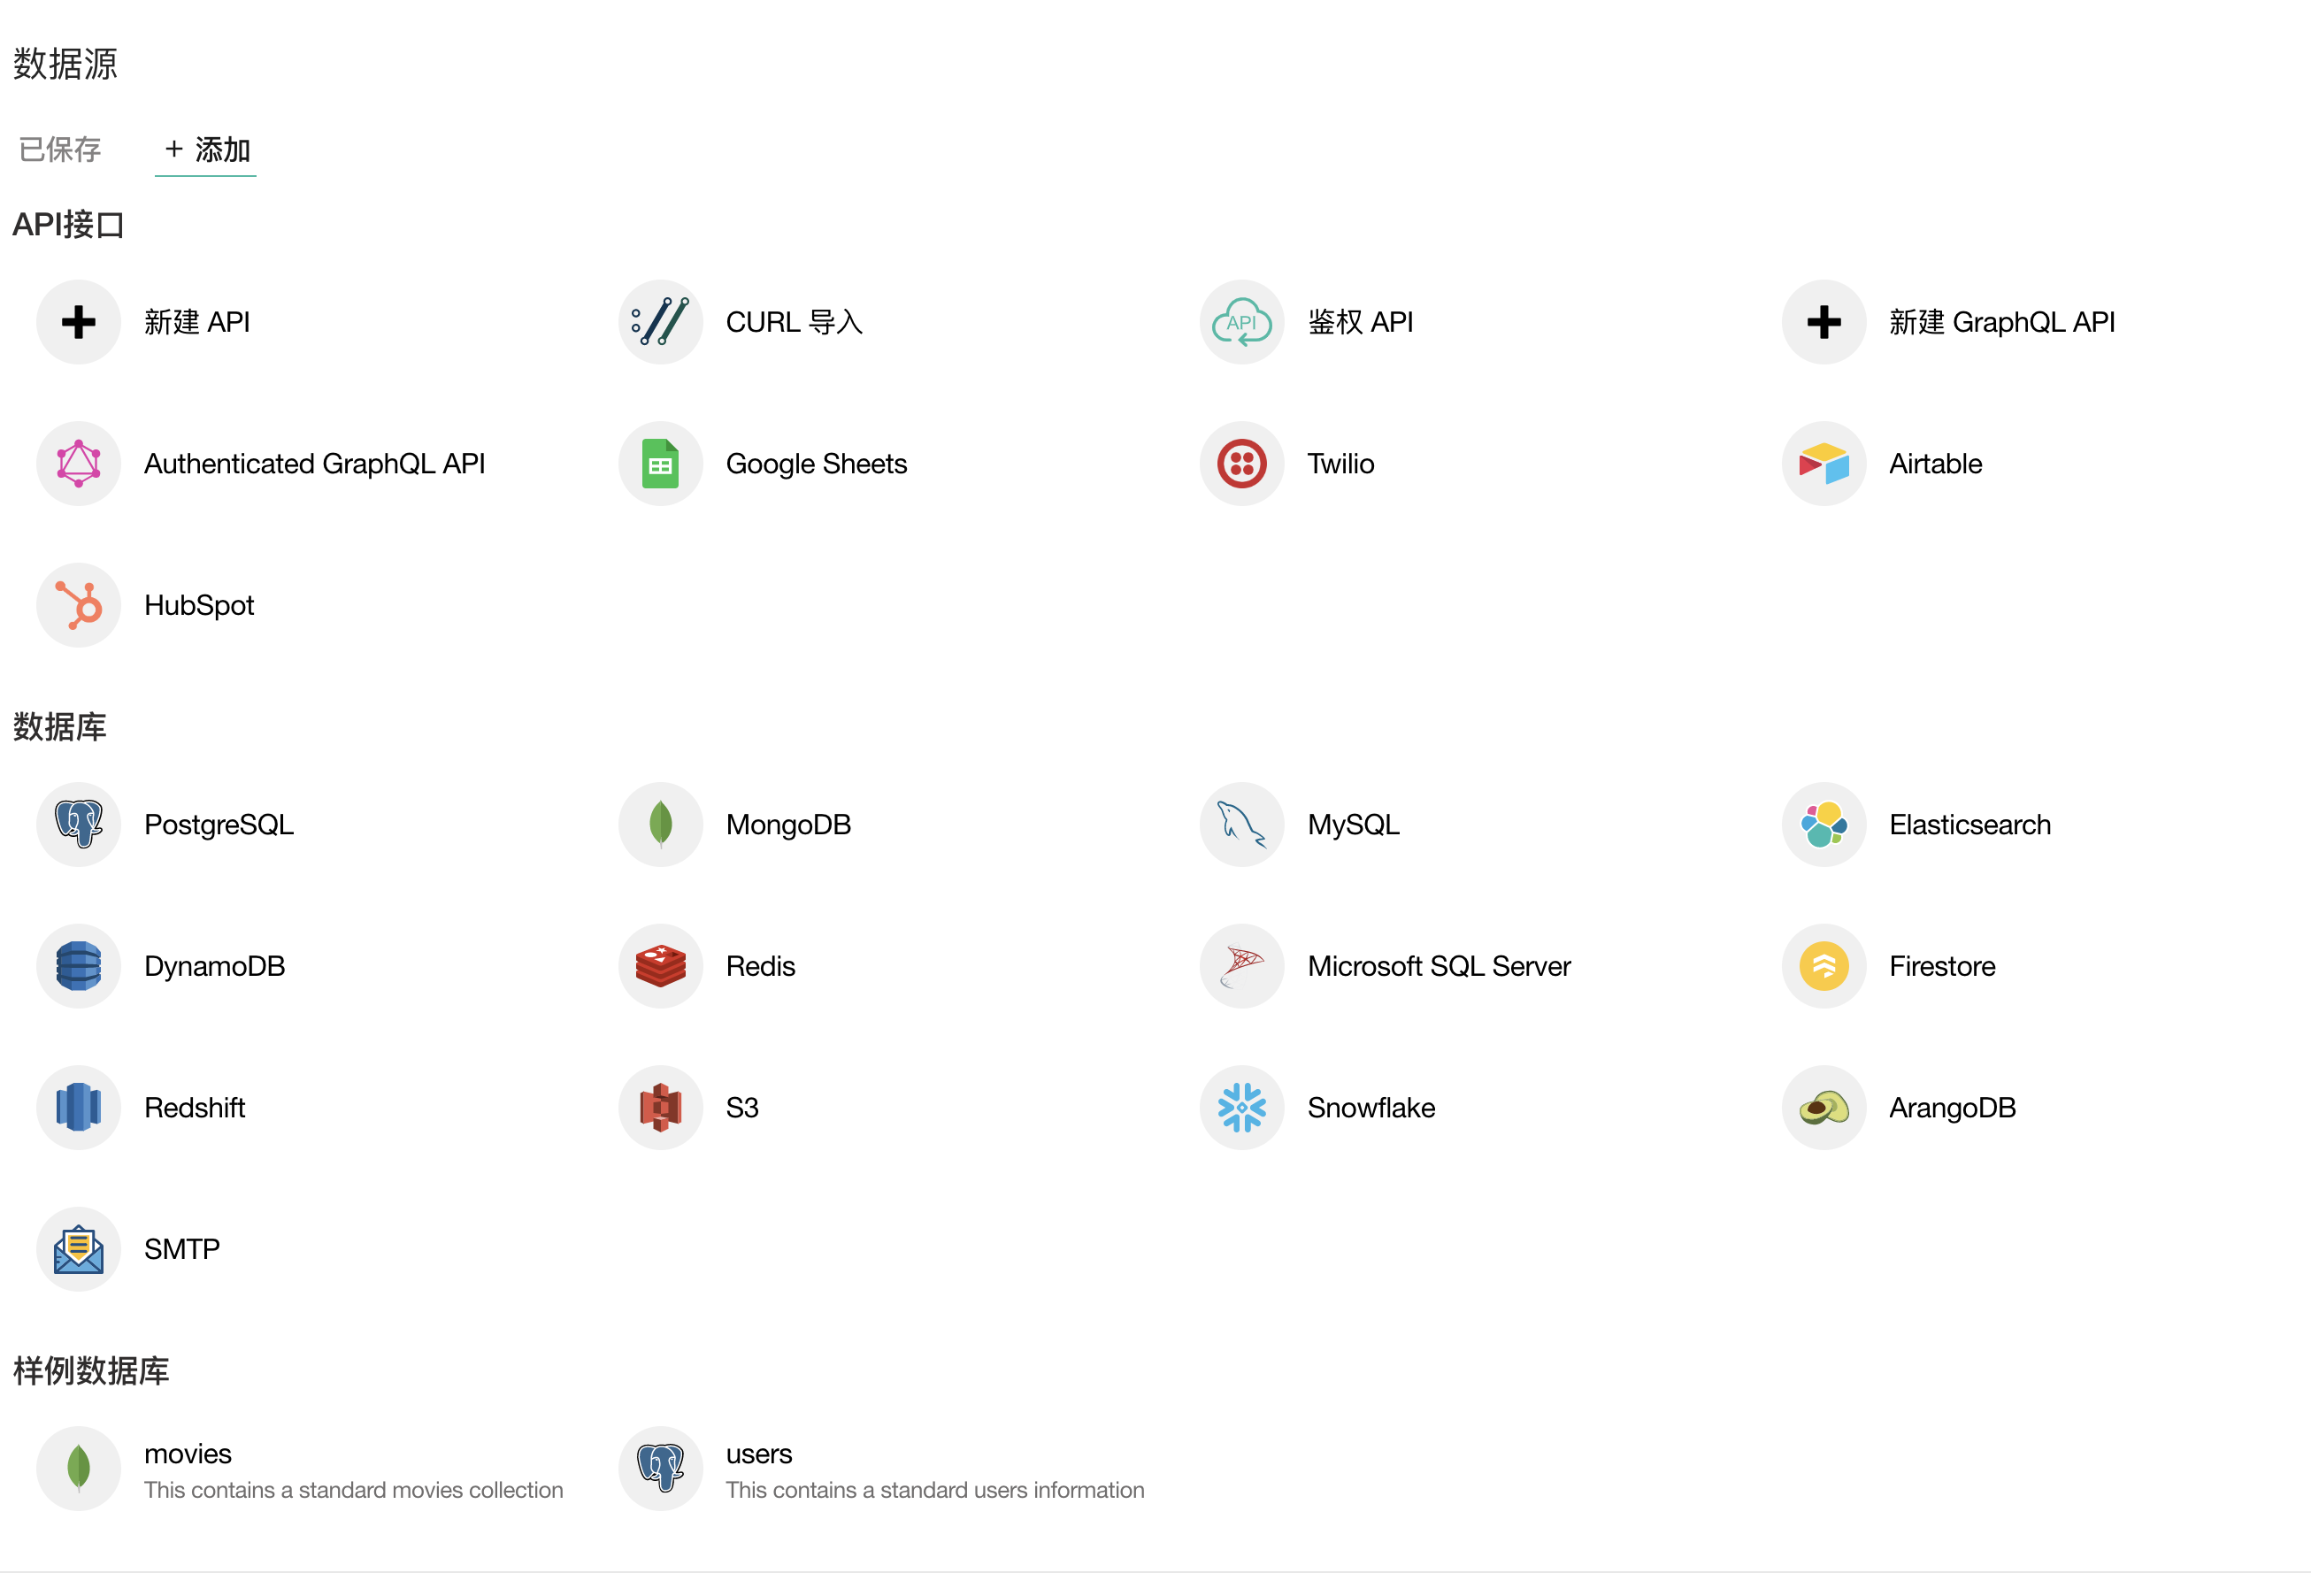Click the PostgreSQL elephant icon
This screenshot has height=1596, width=2311.
pyautogui.click(x=78, y=824)
